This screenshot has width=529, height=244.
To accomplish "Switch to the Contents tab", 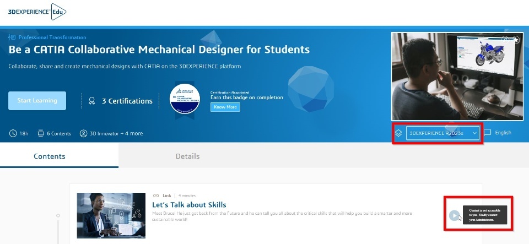I will point(50,156).
